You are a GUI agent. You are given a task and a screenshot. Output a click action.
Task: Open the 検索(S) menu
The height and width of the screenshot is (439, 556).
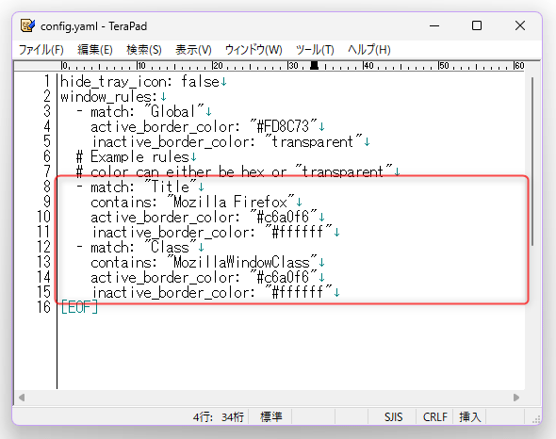pyautogui.click(x=143, y=49)
